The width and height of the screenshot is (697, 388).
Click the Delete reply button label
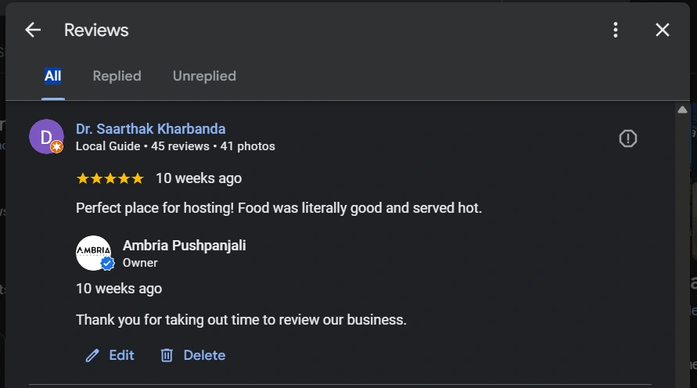tap(204, 355)
